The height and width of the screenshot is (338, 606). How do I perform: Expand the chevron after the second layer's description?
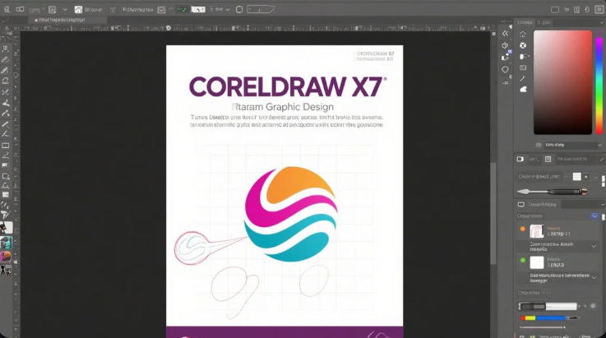point(594,278)
